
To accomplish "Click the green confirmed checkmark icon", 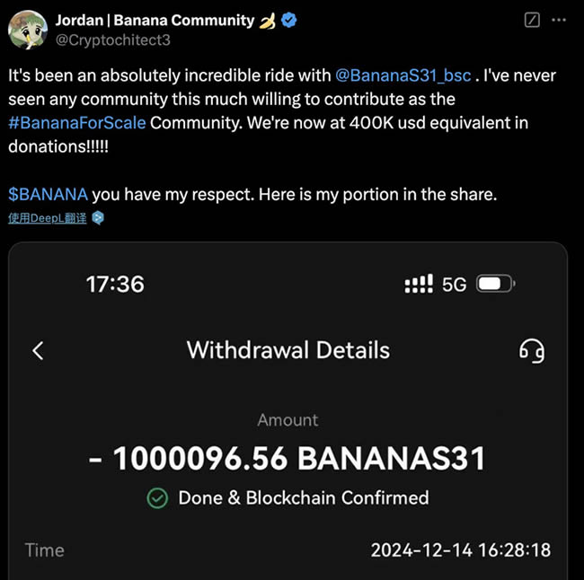I will click(x=157, y=497).
